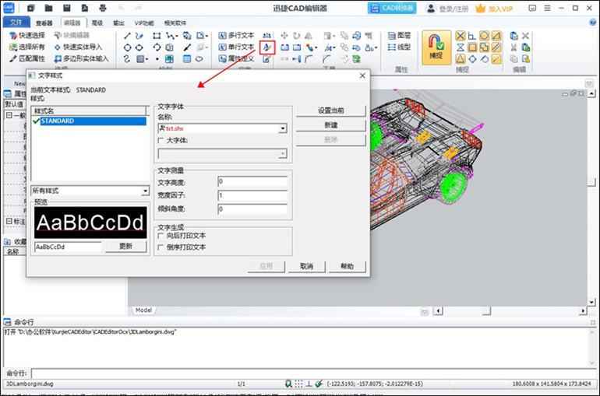Screen dimensions: 600x396
Task: Open the disabled big font dropdown
Action: pos(283,154)
